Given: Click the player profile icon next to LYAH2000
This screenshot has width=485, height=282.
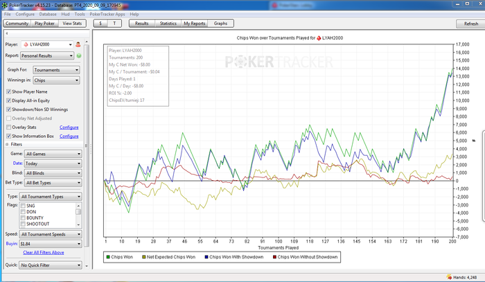Looking at the screenshot, I should (x=78, y=44).
